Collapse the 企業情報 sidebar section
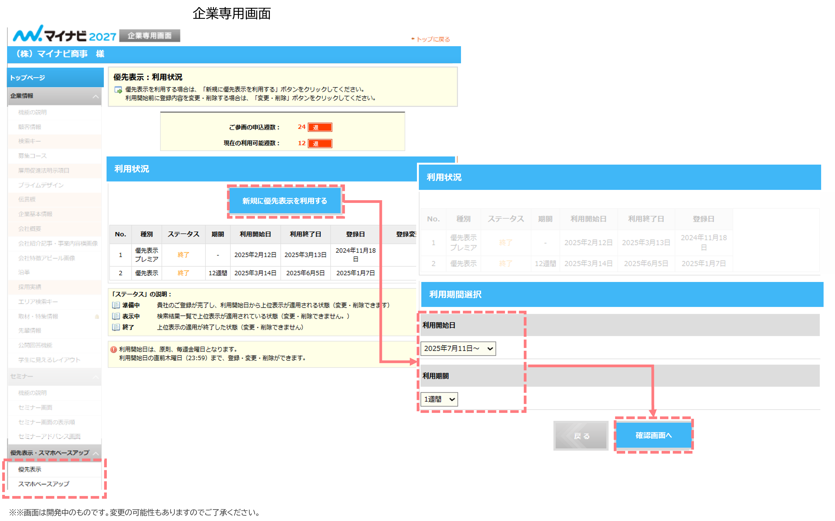This screenshot has width=835, height=521. click(95, 96)
